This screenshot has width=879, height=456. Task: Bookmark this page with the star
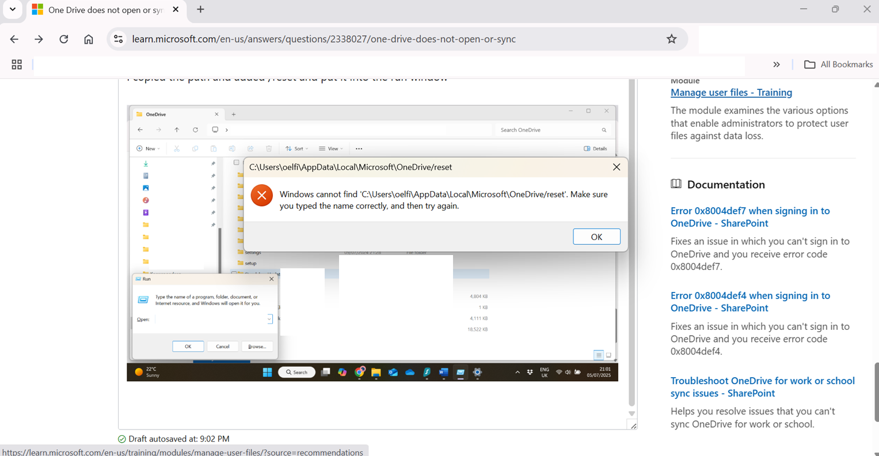[671, 39]
